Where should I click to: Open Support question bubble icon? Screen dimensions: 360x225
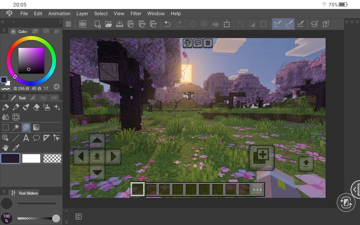click(x=326, y=24)
